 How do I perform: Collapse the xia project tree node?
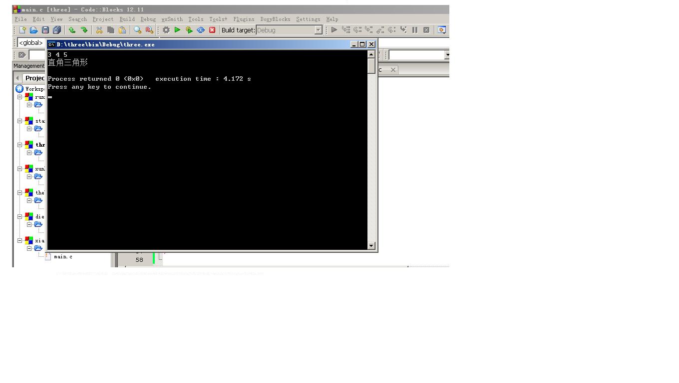20,240
